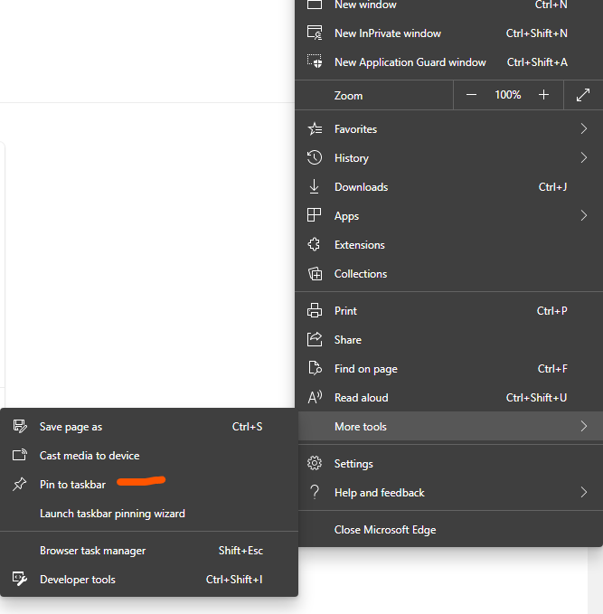The width and height of the screenshot is (603, 614).
Task: Click the Downloads arrow icon
Action: pos(314,187)
